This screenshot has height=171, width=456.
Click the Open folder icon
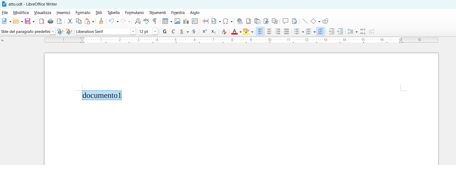click(x=16, y=21)
